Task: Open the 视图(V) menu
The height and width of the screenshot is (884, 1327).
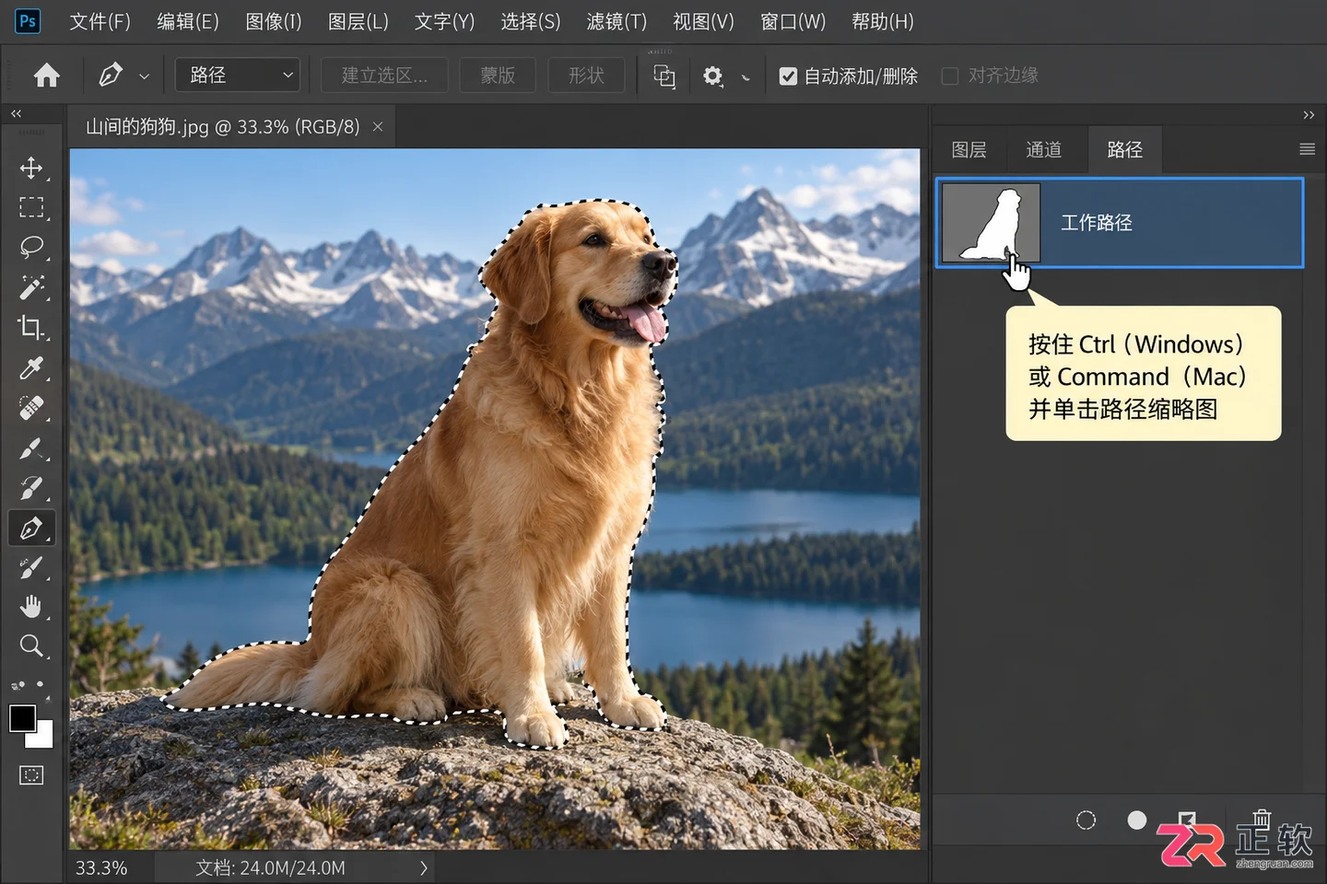Action: click(x=703, y=21)
